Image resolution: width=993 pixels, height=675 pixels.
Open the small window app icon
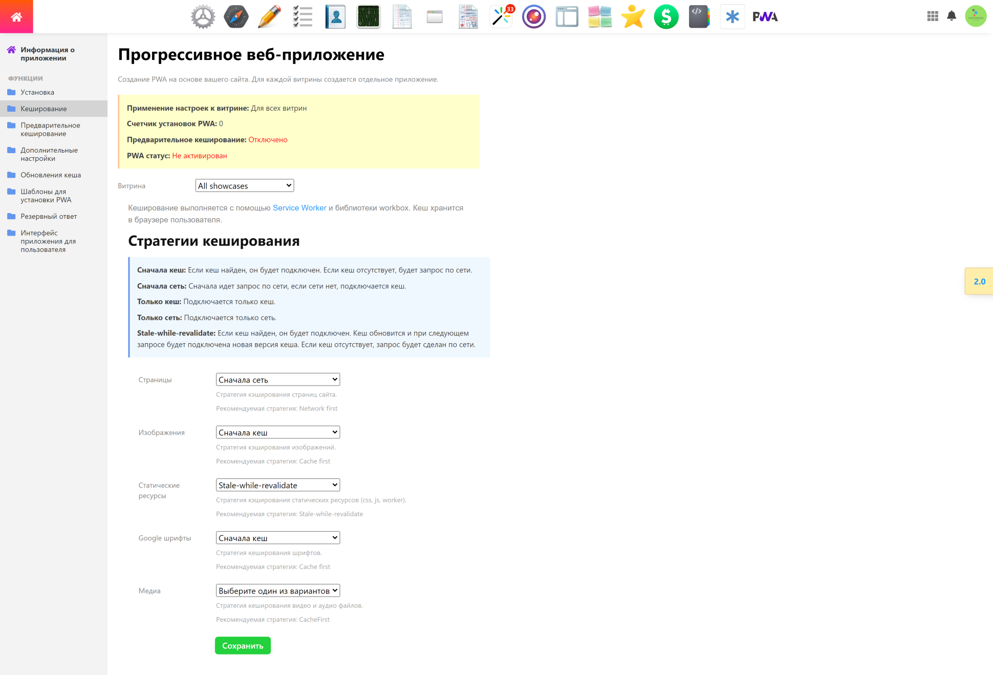(435, 16)
